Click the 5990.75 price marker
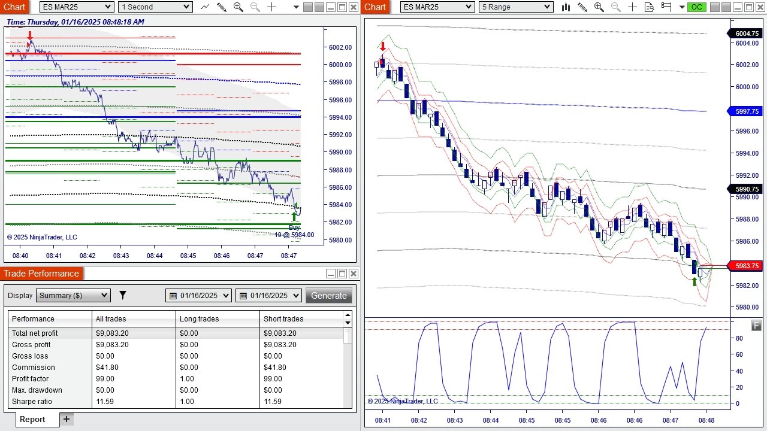Screen dimensions: 767x431 pos(746,189)
